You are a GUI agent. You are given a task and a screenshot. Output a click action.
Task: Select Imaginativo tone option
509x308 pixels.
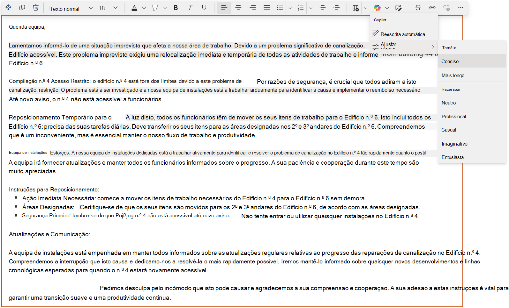click(472, 144)
